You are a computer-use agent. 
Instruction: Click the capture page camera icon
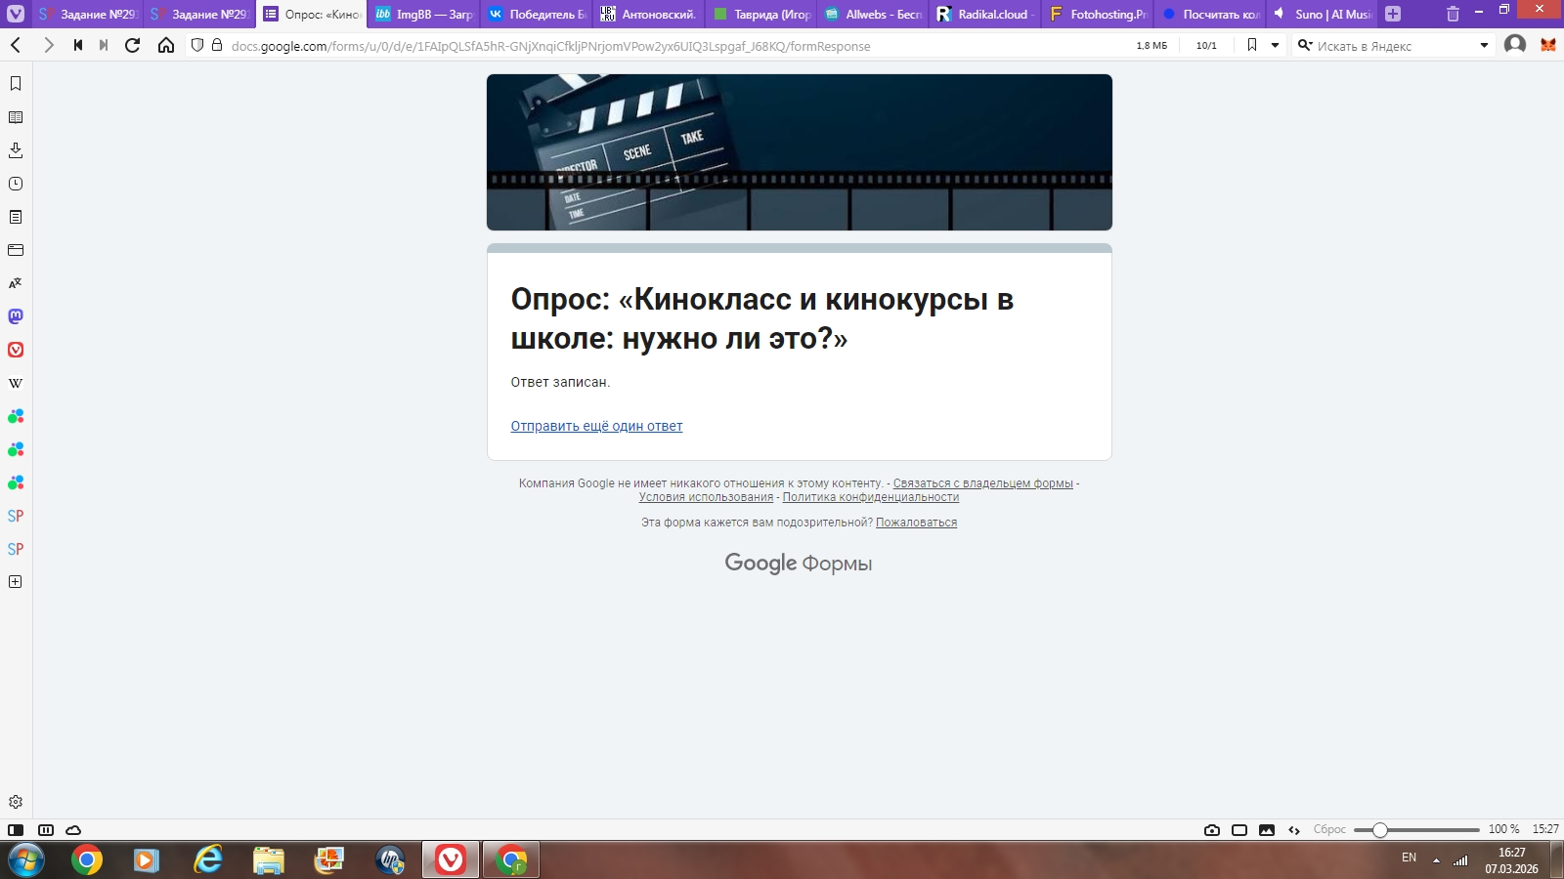click(x=1212, y=830)
